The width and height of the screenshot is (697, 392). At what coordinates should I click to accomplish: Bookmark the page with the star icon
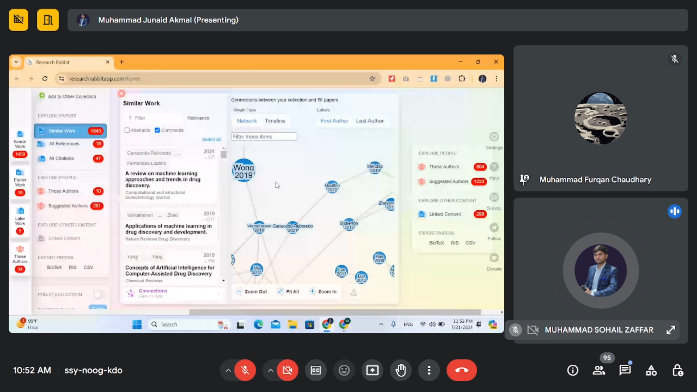[372, 79]
